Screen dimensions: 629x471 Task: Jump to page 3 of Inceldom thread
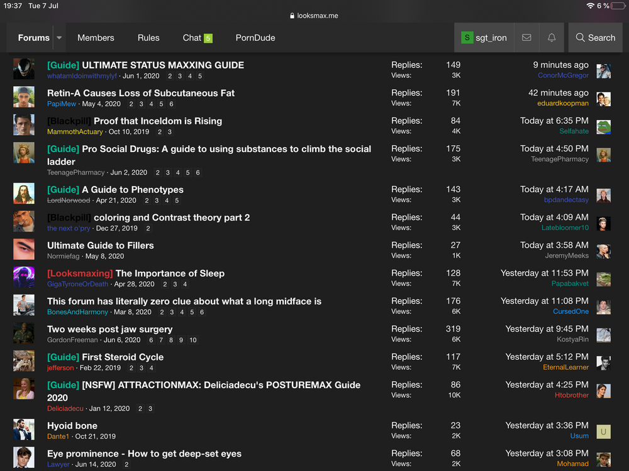(170, 132)
